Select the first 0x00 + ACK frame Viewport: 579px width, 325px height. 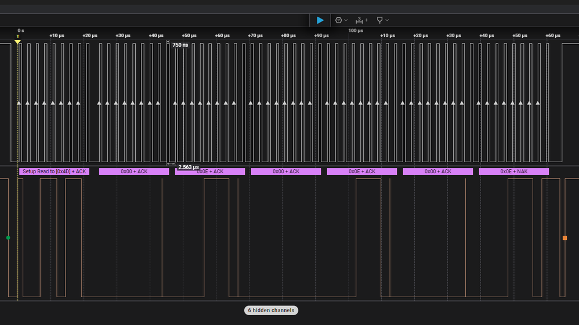tap(134, 171)
